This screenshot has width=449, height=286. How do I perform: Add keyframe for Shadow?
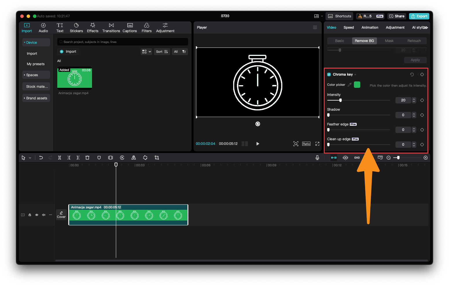(x=422, y=115)
